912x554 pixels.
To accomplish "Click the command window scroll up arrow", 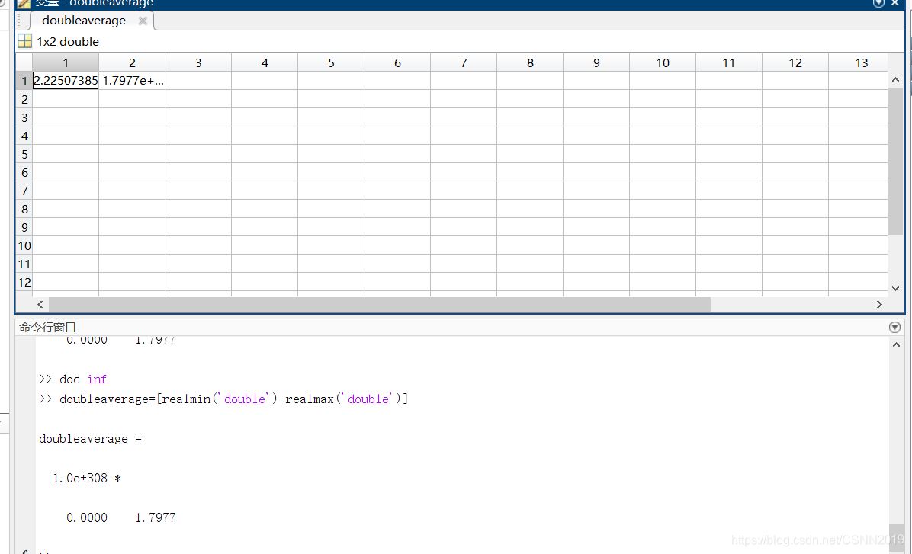I will point(896,345).
